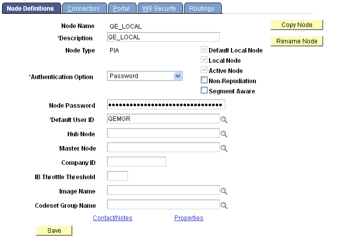Screen dimensions: 337x242
Task: Toggle the Default Local Node checkbox
Action: coord(204,50)
